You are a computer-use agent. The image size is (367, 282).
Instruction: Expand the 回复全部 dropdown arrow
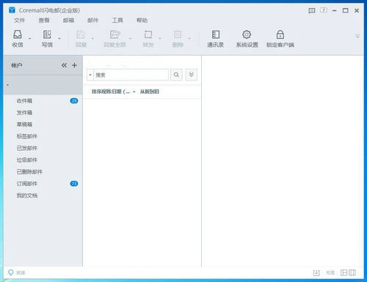[130, 39]
